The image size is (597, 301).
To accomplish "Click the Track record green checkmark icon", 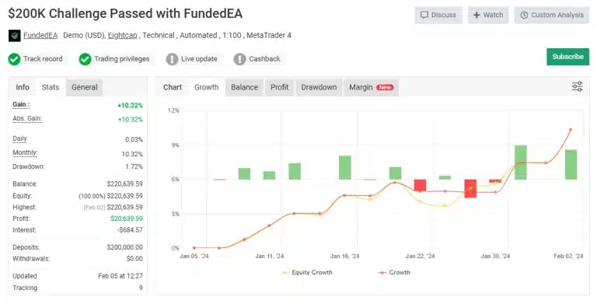I will [15, 59].
